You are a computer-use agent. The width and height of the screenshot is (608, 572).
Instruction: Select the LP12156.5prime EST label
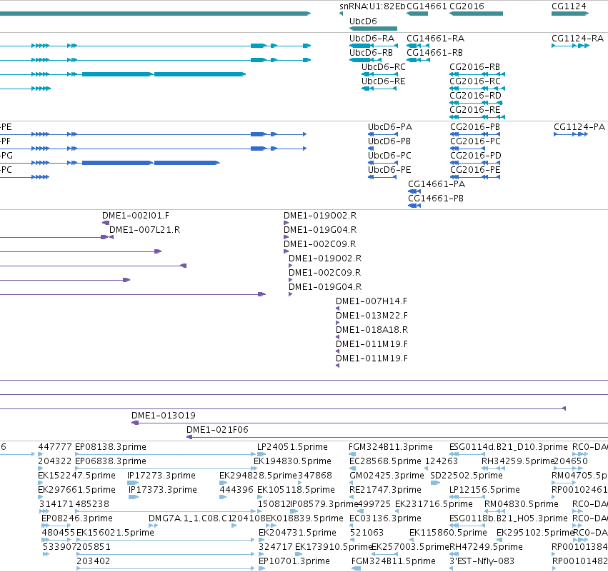point(484,490)
